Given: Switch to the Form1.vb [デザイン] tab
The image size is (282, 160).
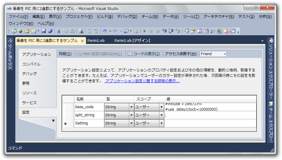Looking at the screenshot, I should point(132,41).
